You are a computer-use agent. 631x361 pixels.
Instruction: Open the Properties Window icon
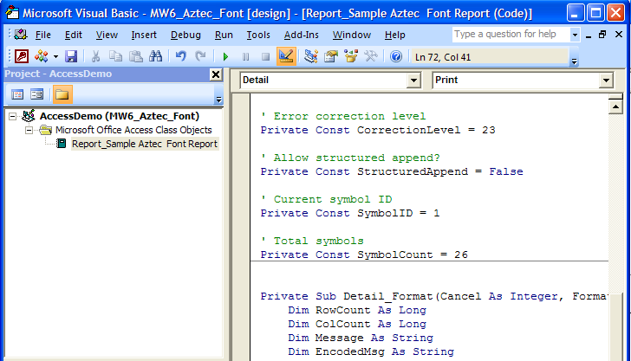[330, 56]
